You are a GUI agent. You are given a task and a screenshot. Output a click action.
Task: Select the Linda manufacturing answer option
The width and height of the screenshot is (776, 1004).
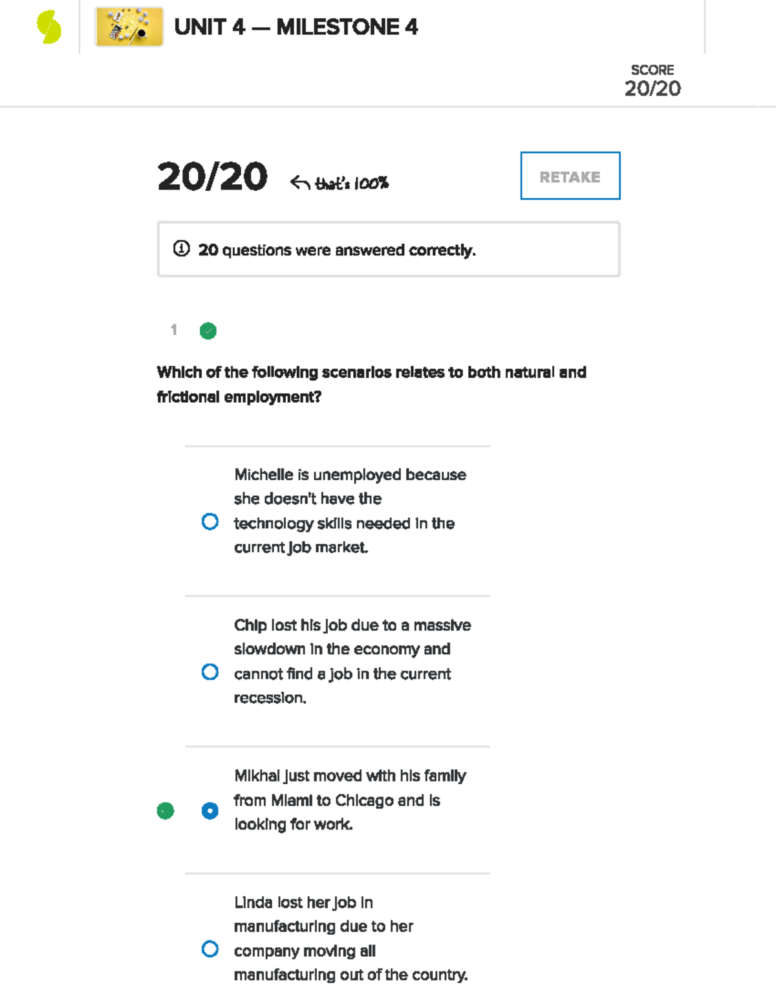pyautogui.click(x=210, y=948)
